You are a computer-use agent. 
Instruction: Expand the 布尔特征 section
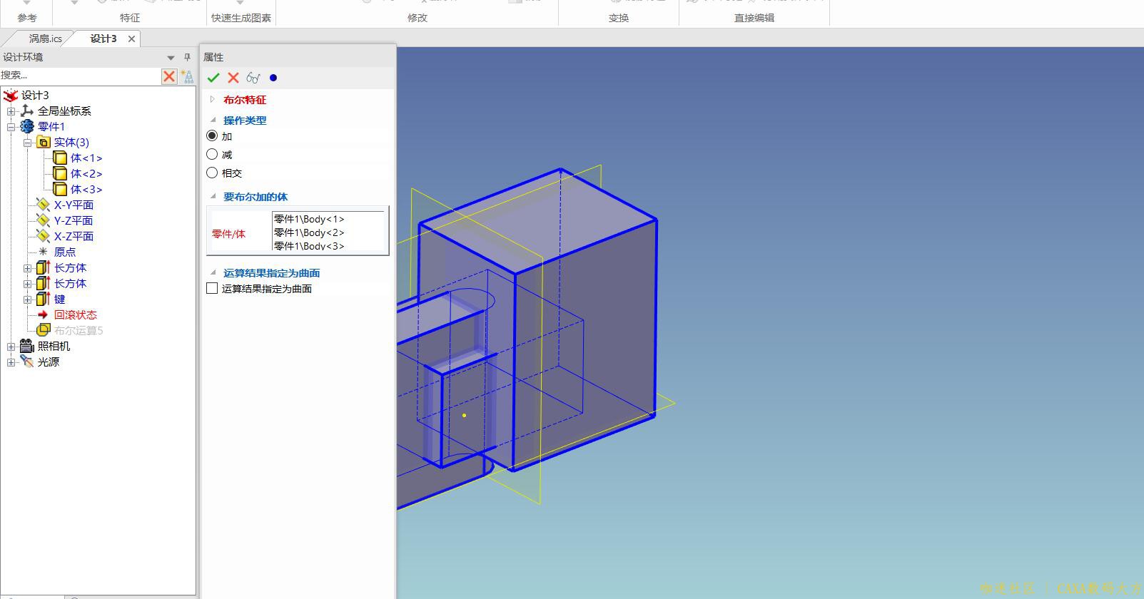pos(212,100)
